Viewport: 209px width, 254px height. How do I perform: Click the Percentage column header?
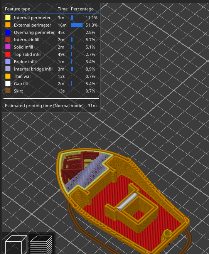[82, 9]
